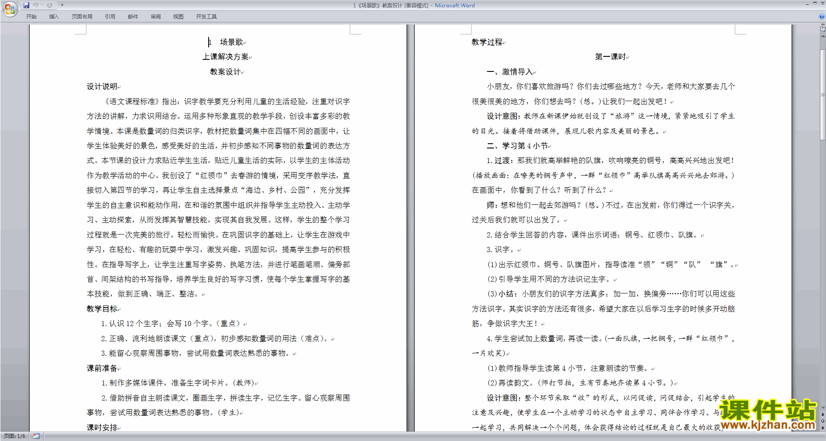Viewport: 826px width, 441px height.
Task: Click the Redo arrow icon
Action: pos(49,5)
